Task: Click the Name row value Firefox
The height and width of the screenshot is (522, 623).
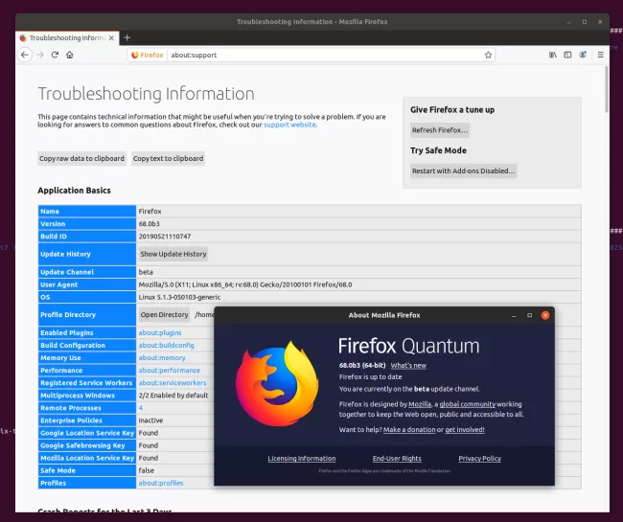Action: (150, 212)
